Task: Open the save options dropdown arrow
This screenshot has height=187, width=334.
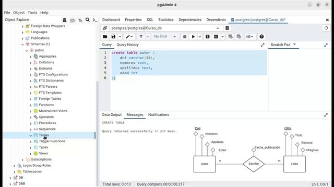Action: [x=120, y=36]
